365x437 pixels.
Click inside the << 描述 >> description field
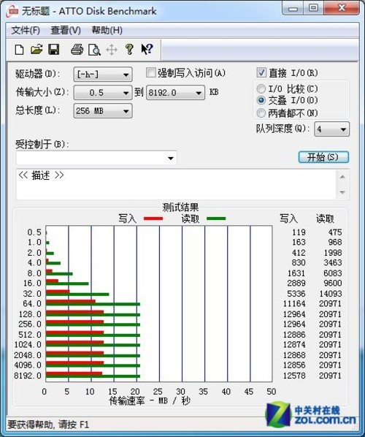(x=176, y=184)
